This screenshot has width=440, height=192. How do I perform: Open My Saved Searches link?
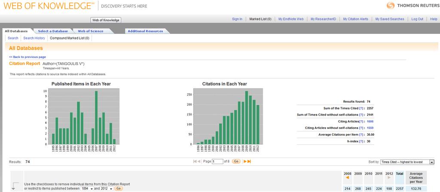(x=390, y=19)
